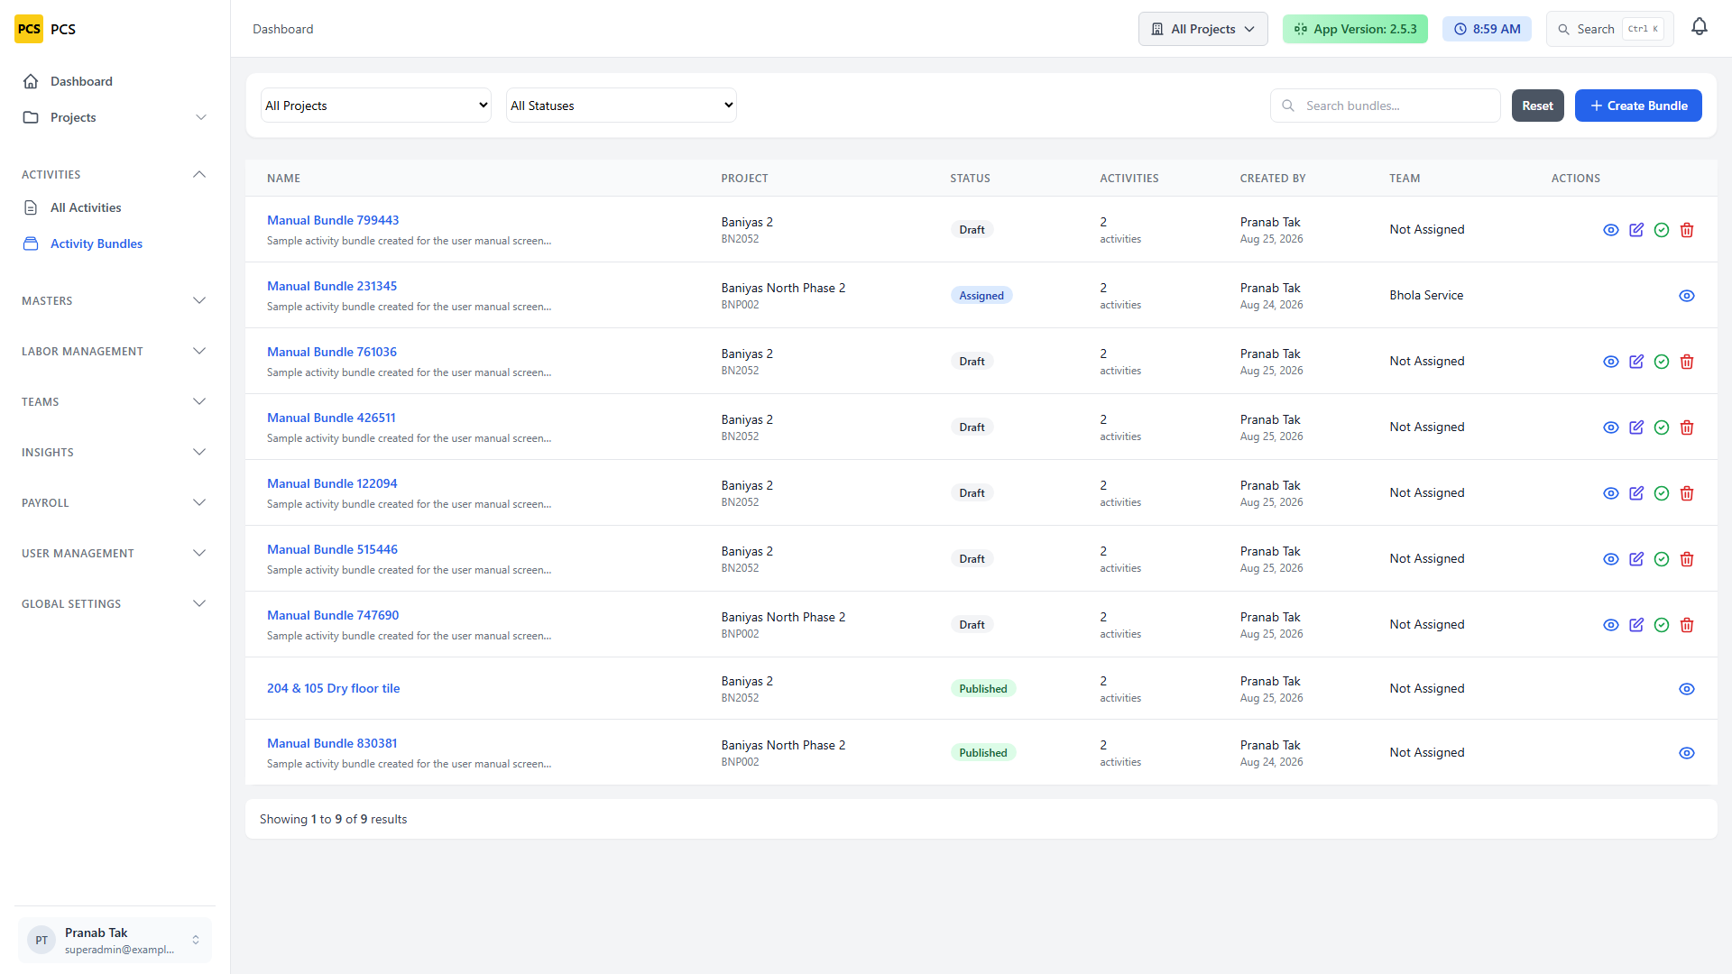Expand the Global Settings section
The height and width of the screenshot is (974, 1732).
point(115,603)
